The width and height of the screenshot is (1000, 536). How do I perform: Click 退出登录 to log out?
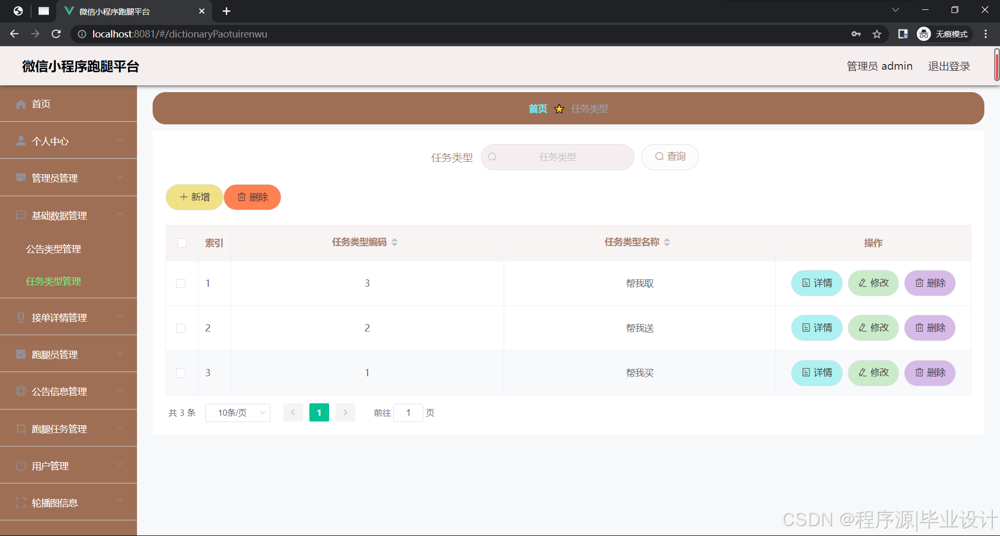pos(949,66)
